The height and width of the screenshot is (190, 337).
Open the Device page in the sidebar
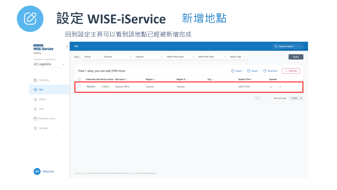[42, 99]
